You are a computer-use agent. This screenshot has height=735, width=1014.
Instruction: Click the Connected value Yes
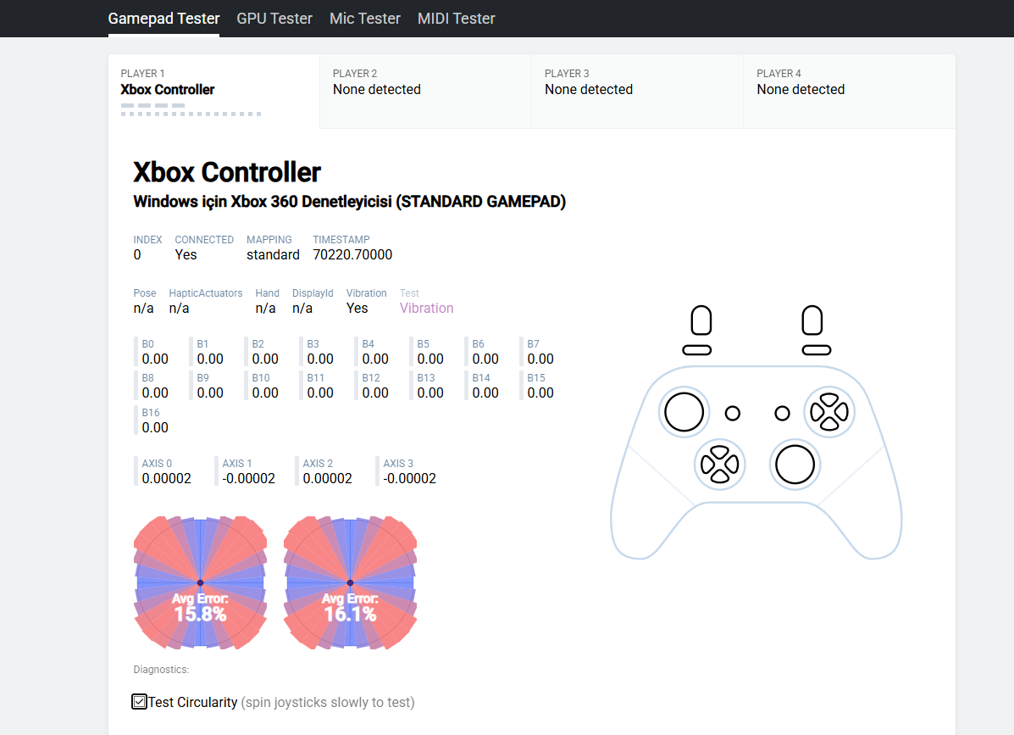(x=186, y=255)
